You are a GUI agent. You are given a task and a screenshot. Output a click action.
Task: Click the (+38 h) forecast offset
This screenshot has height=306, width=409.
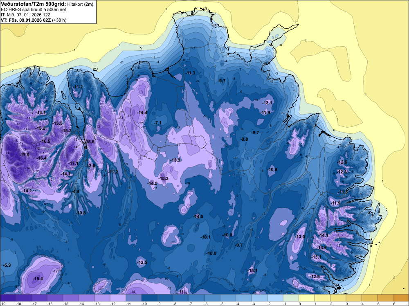point(59,20)
